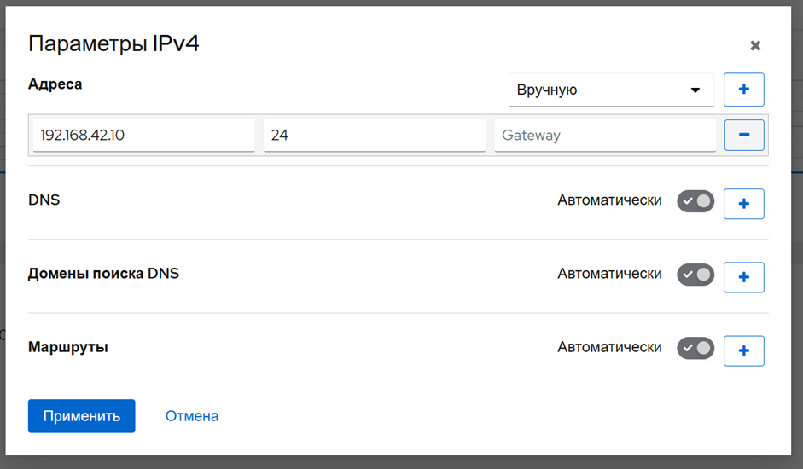Click the Домены поиска DNS heading
The width and height of the screenshot is (803, 469).
click(x=103, y=274)
